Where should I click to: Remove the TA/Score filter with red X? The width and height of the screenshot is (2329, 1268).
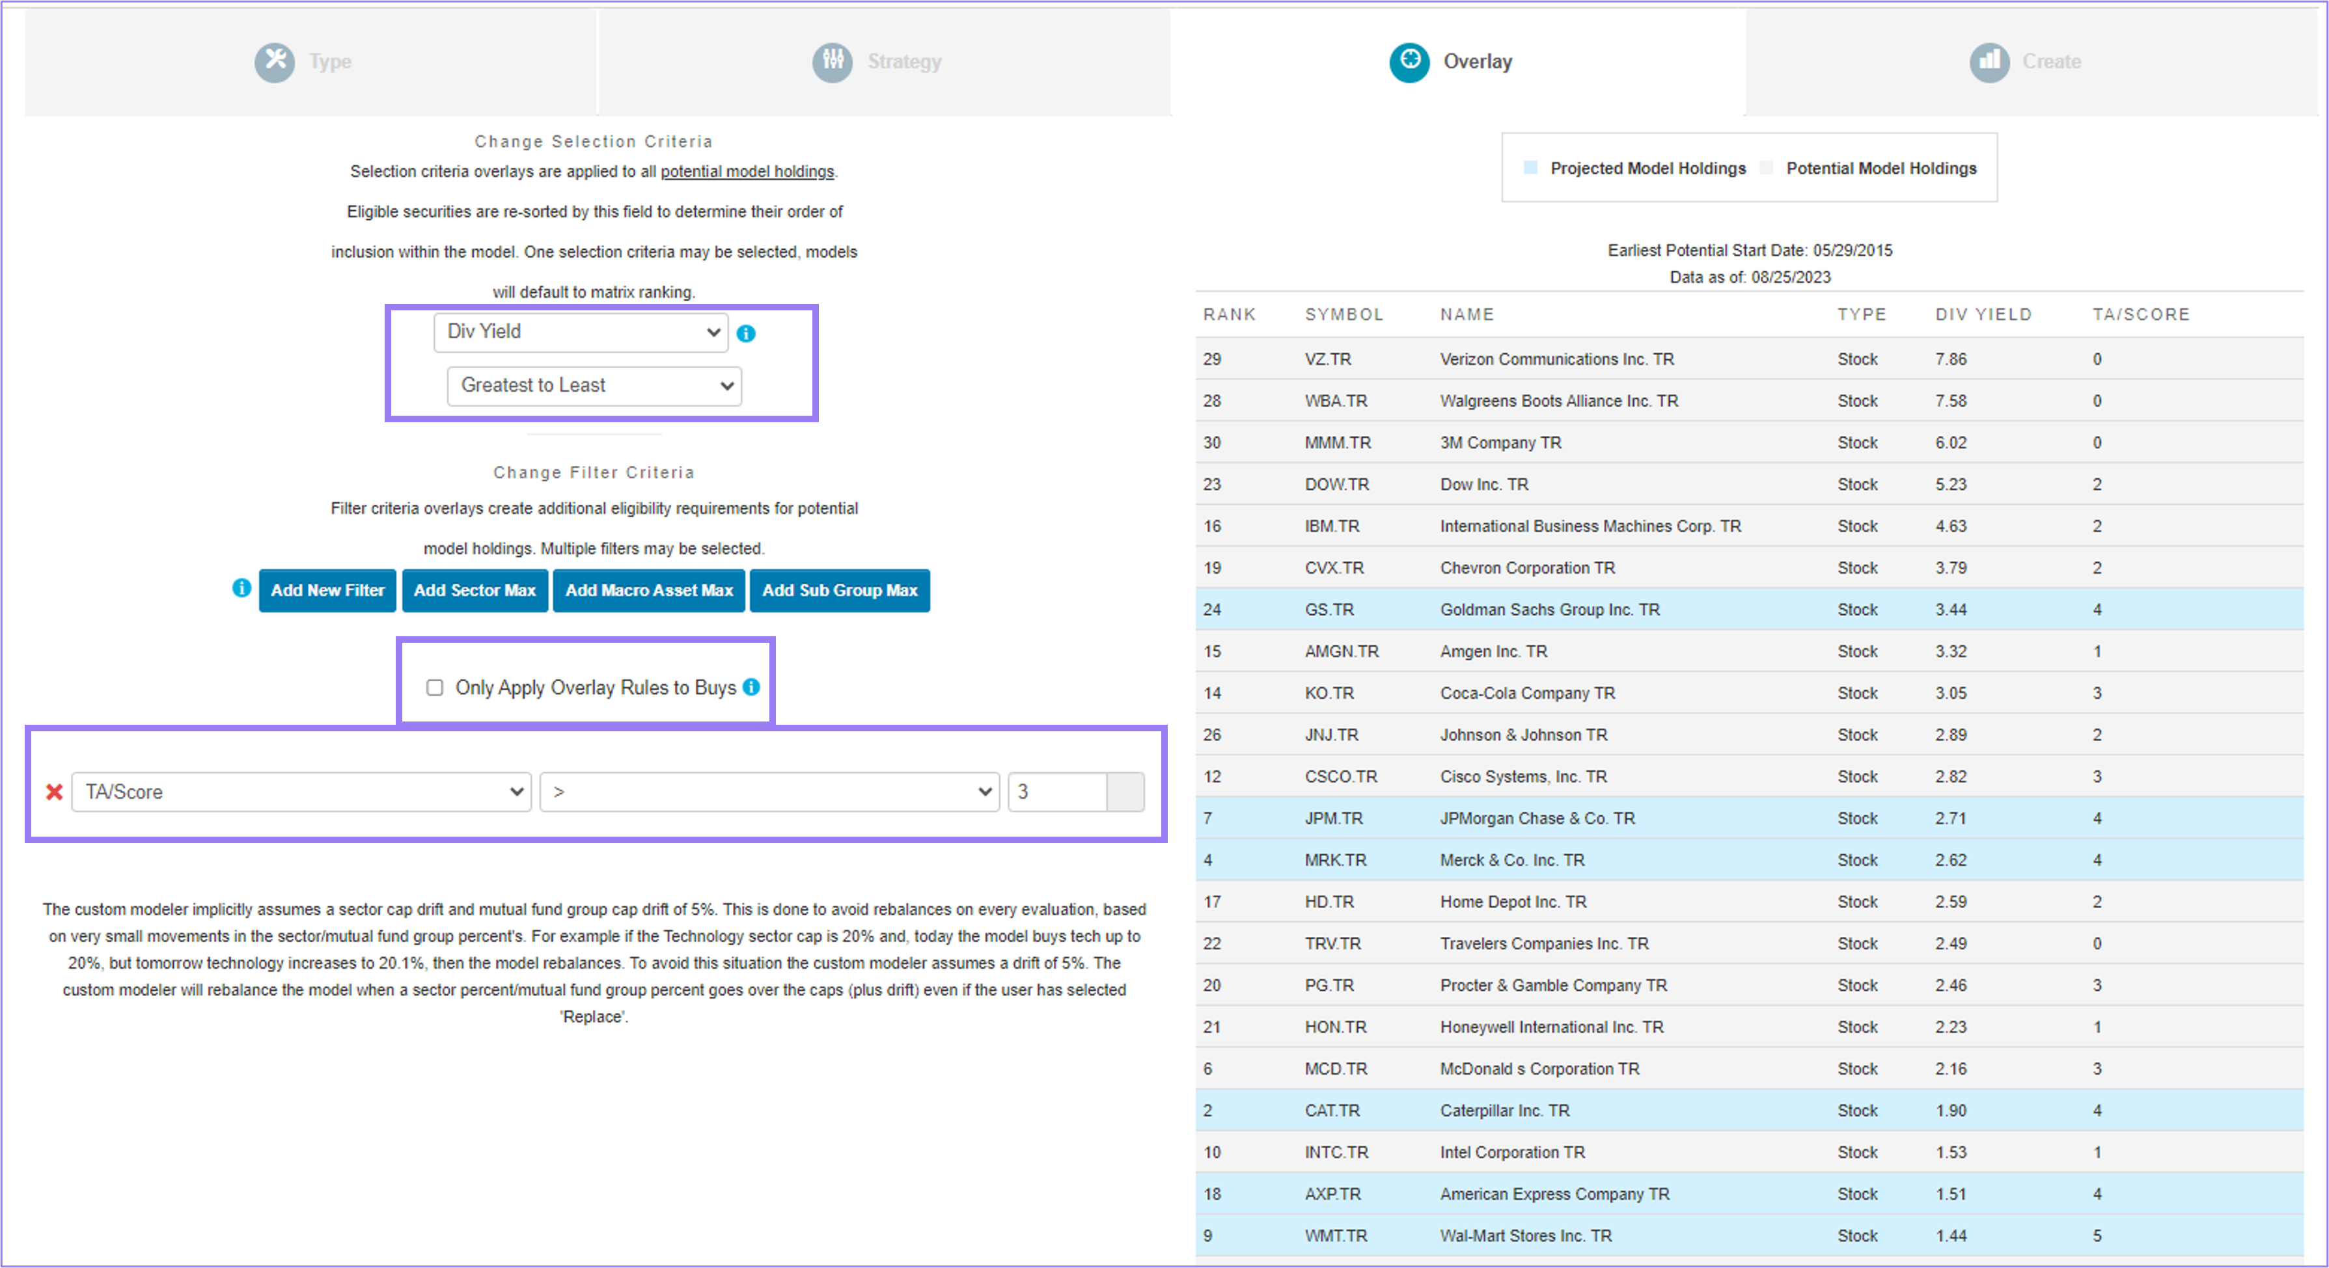point(54,792)
